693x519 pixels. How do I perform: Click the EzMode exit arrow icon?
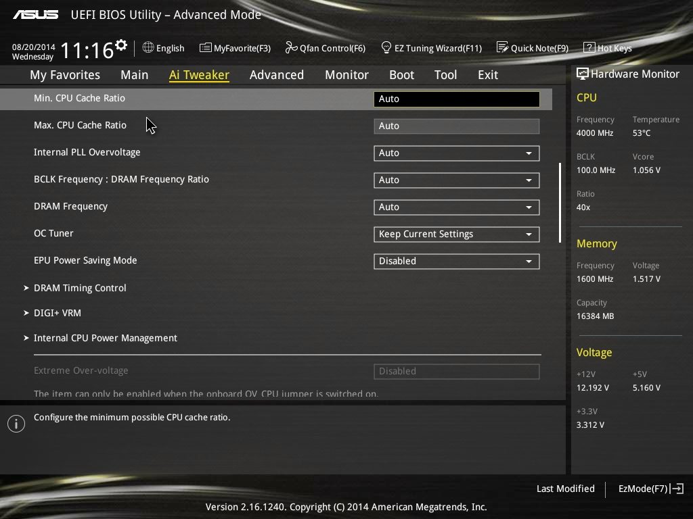point(677,489)
